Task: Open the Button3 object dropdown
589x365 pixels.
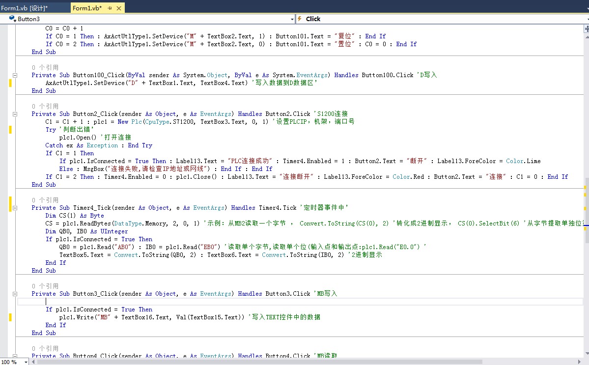Action: pos(292,19)
